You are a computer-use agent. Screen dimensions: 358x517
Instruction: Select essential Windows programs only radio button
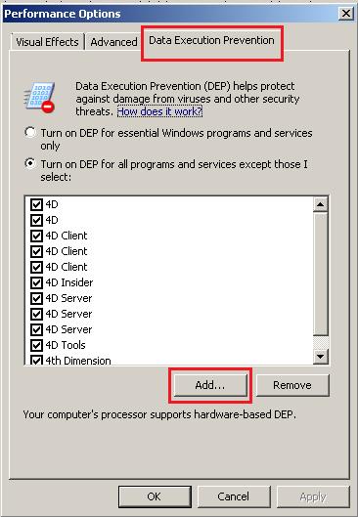point(30,133)
